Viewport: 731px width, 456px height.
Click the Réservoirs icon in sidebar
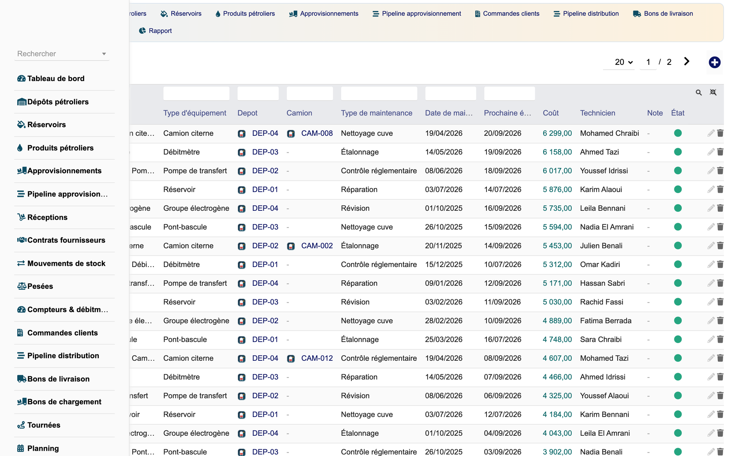point(21,124)
